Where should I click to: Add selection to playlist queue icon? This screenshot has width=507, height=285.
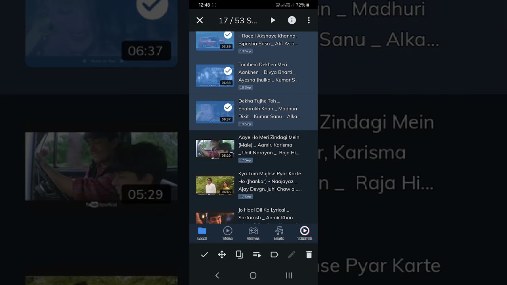pyautogui.click(x=257, y=255)
